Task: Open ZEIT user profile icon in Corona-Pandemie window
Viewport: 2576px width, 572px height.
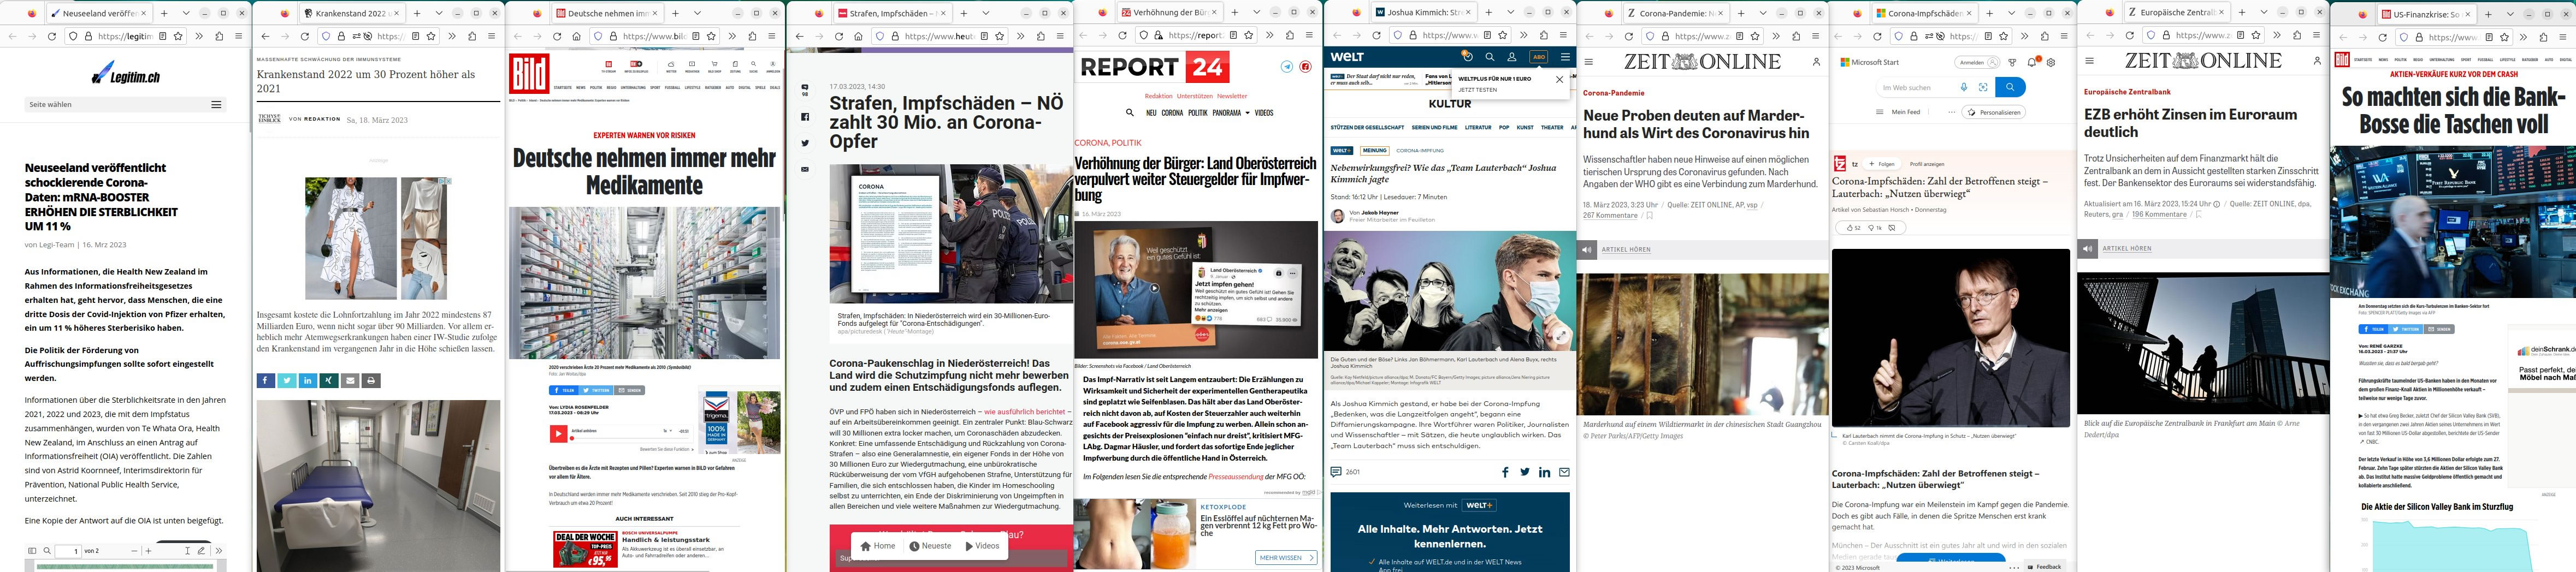Action: click(1816, 62)
